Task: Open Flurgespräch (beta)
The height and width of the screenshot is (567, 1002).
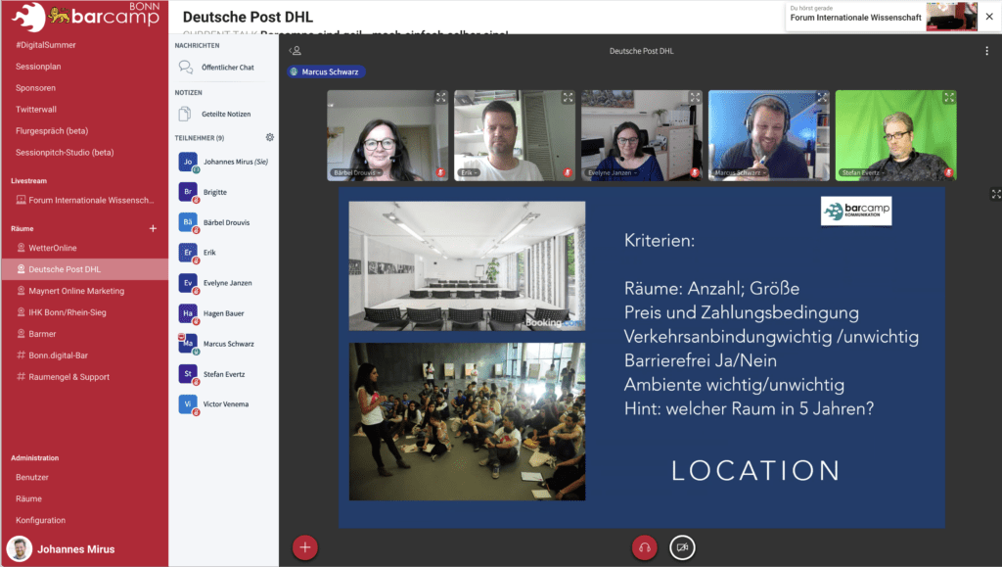Action: [52, 131]
